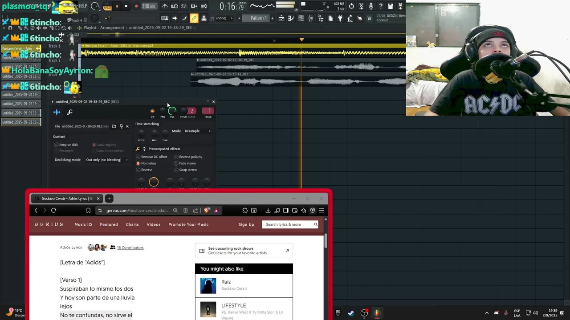Open the Playlist view icon
Viewport: 570px width, 320px height.
tap(281, 18)
